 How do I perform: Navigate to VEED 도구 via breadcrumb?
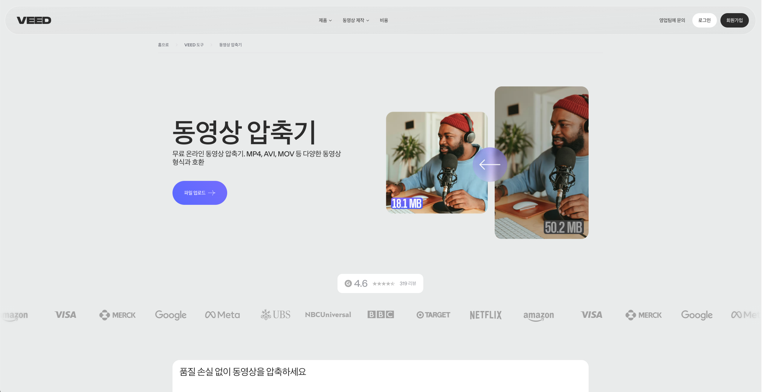pyautogui.click(x=194, y=45)
